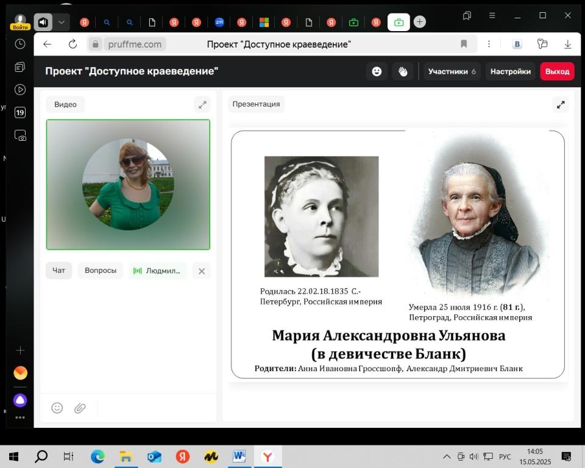Close the Людмил... speaker tab

tap(202, 271)
